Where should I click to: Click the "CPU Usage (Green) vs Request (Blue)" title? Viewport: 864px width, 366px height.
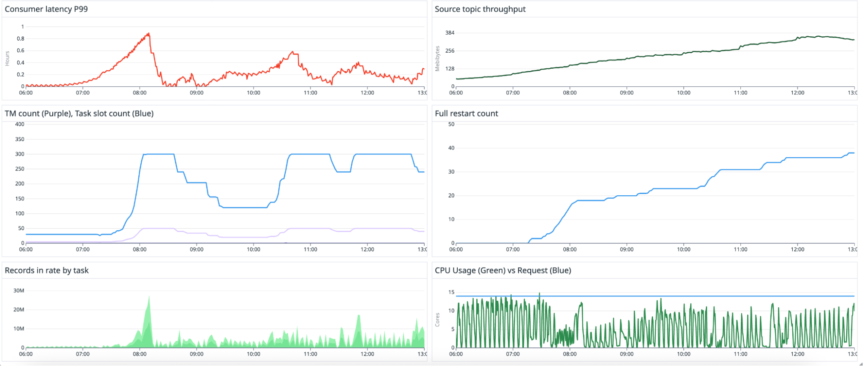point(503,271)
